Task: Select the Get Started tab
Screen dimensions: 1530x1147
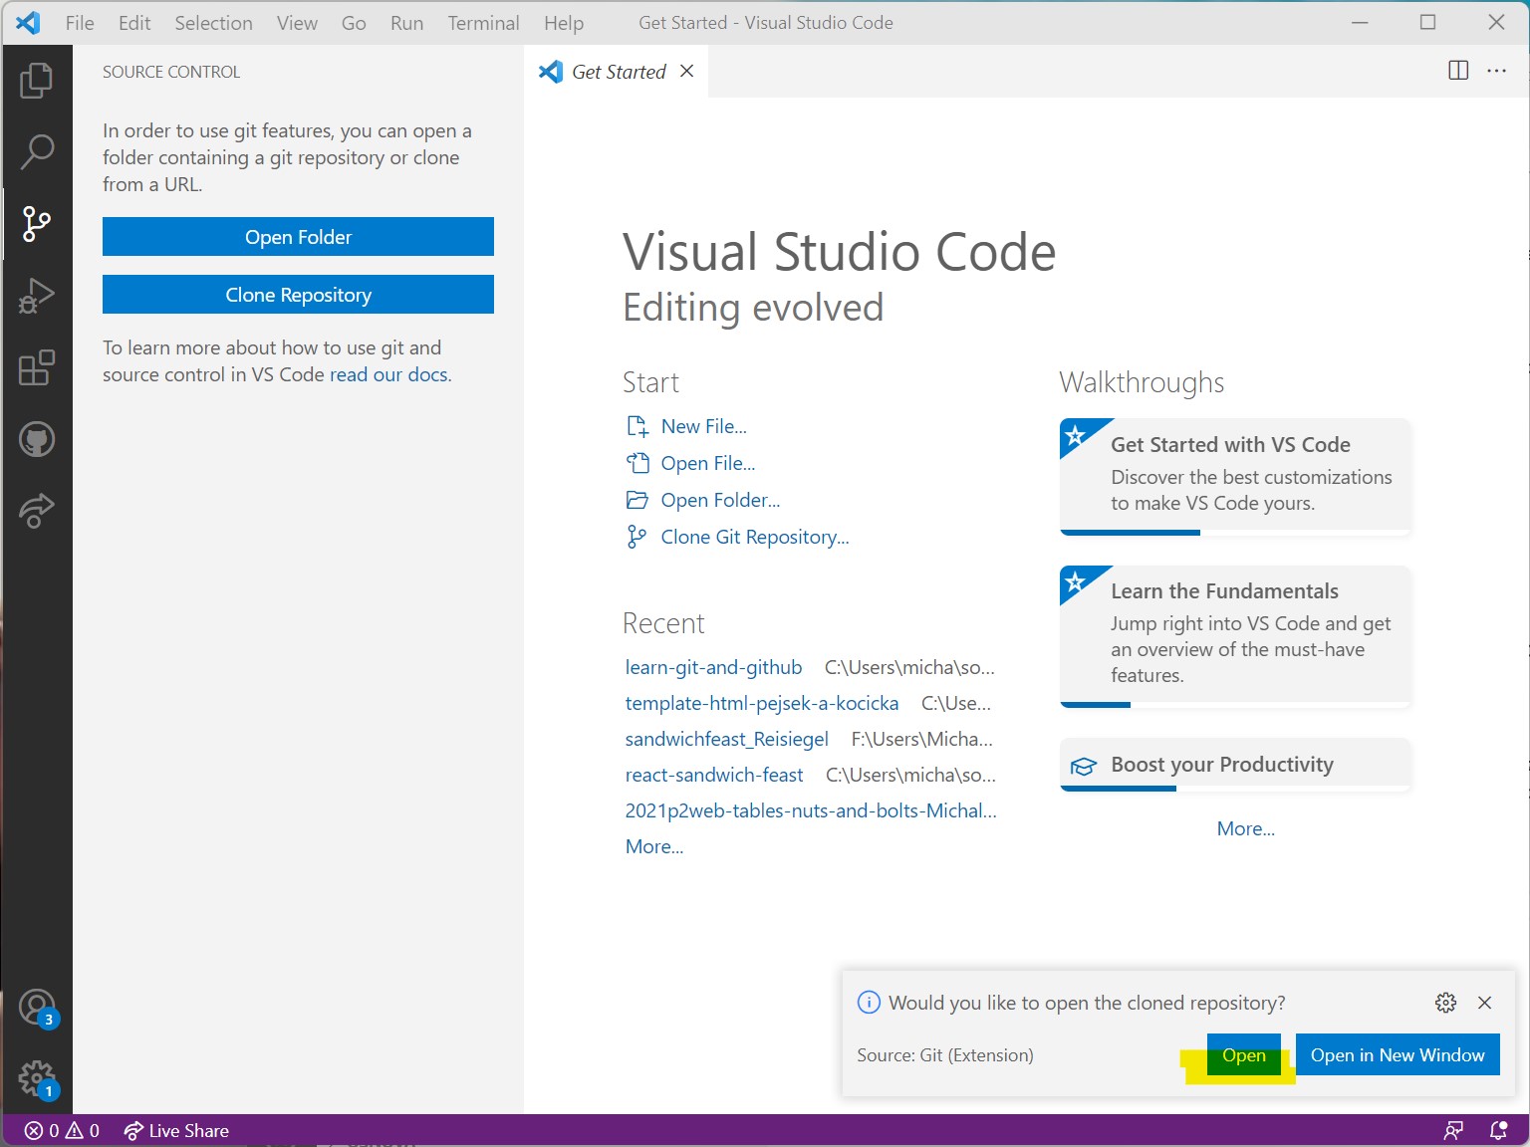Action: coord(618,71)
